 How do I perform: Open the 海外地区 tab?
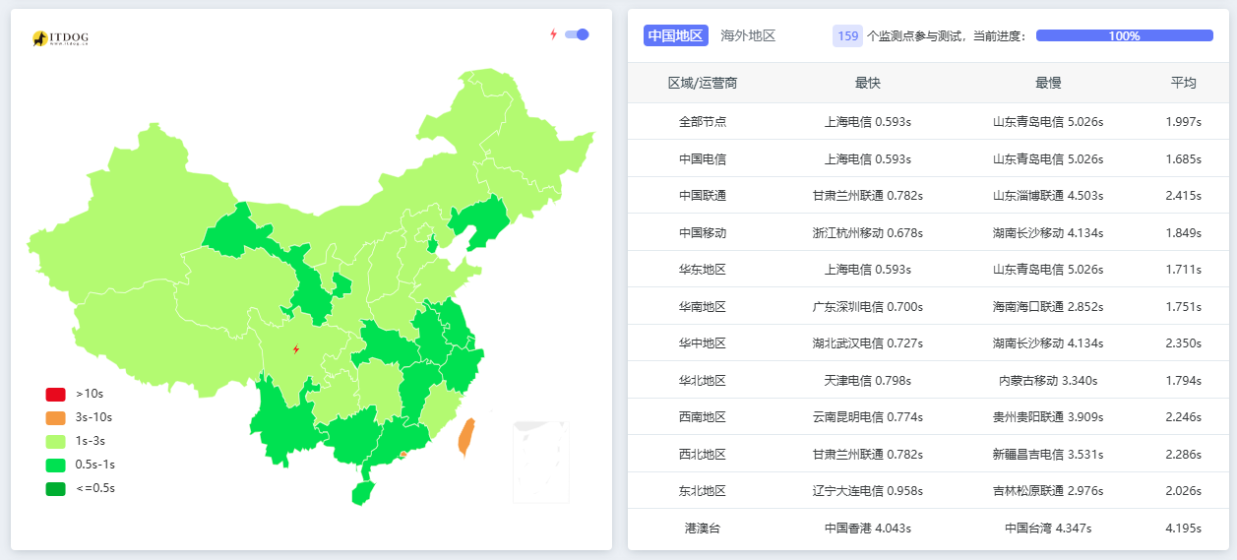point(748,35)
